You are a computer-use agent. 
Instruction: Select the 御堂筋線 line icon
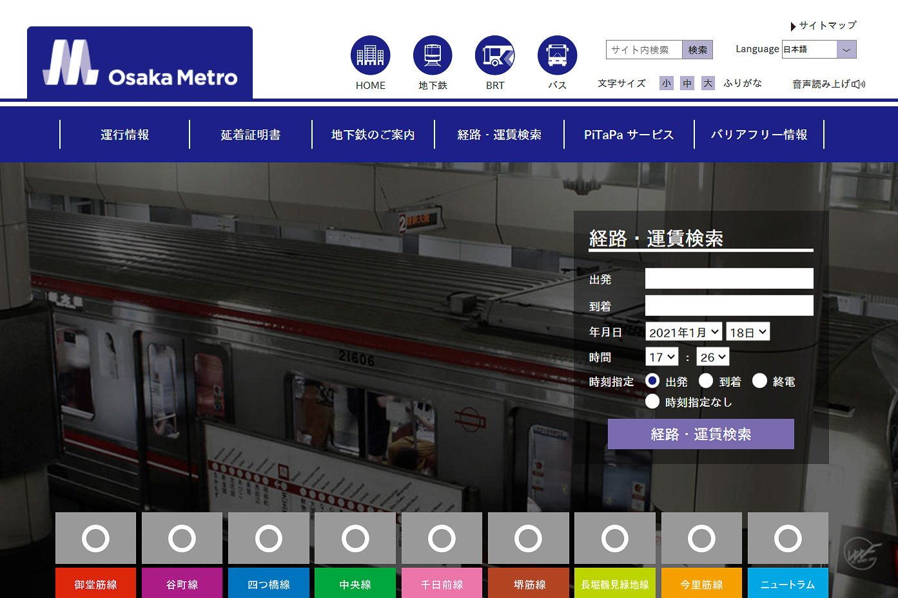(x=95, y=537)
